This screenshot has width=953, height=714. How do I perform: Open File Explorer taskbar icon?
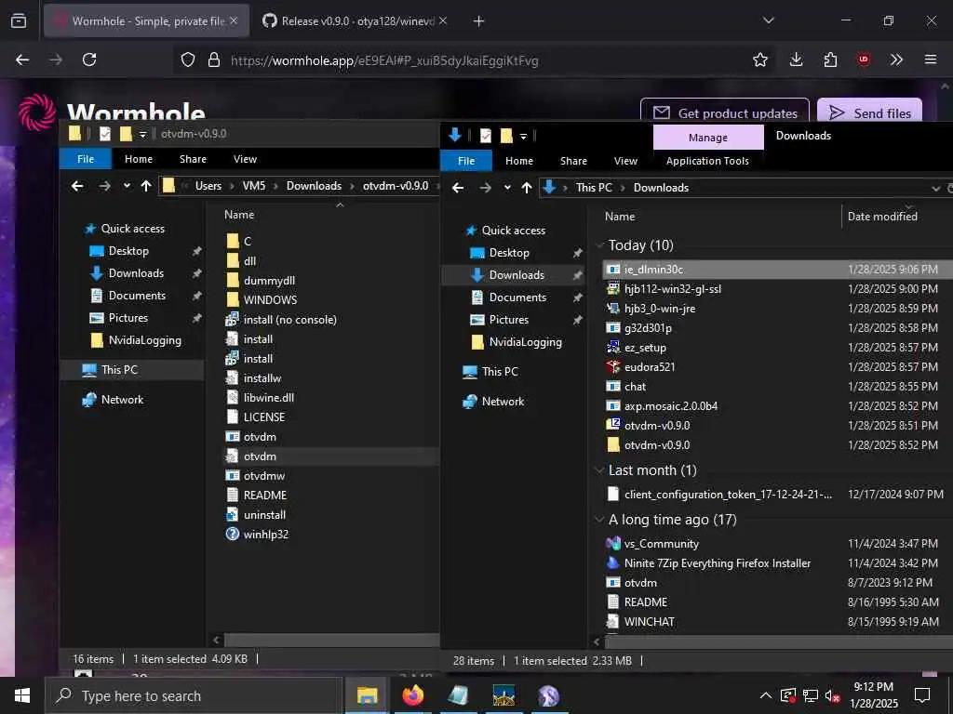[x=367, y=695]
